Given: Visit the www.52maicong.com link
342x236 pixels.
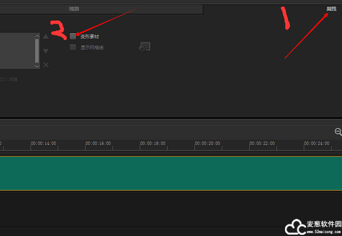Looking at the screenshot, I should (324, 231).
